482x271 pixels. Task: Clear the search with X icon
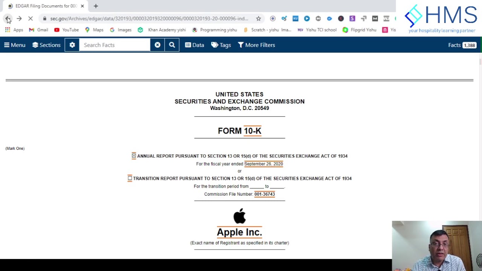(157, 45)
